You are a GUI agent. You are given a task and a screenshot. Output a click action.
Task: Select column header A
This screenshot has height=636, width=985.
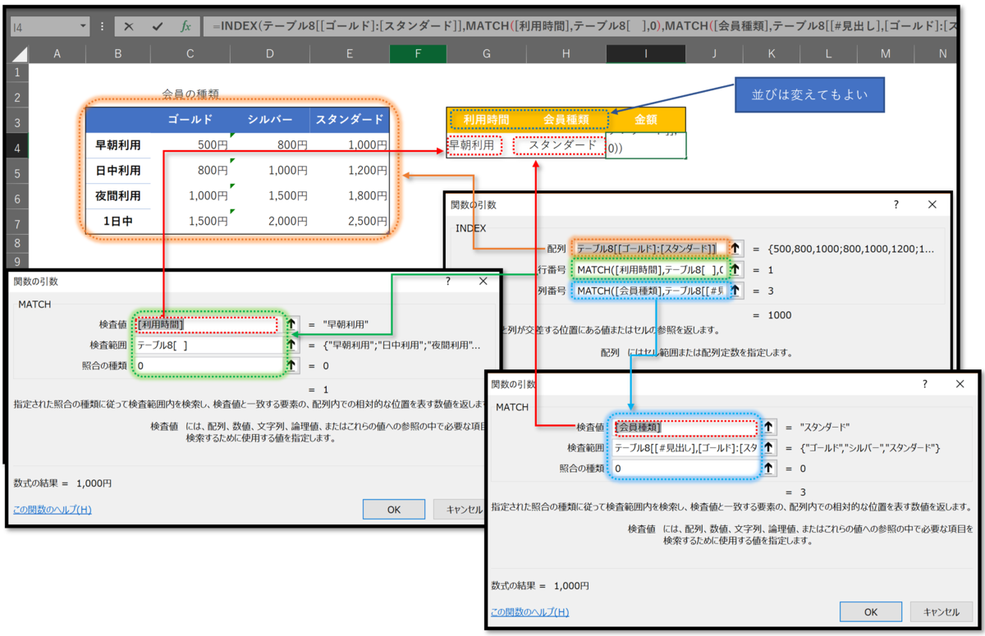point(57,53)
